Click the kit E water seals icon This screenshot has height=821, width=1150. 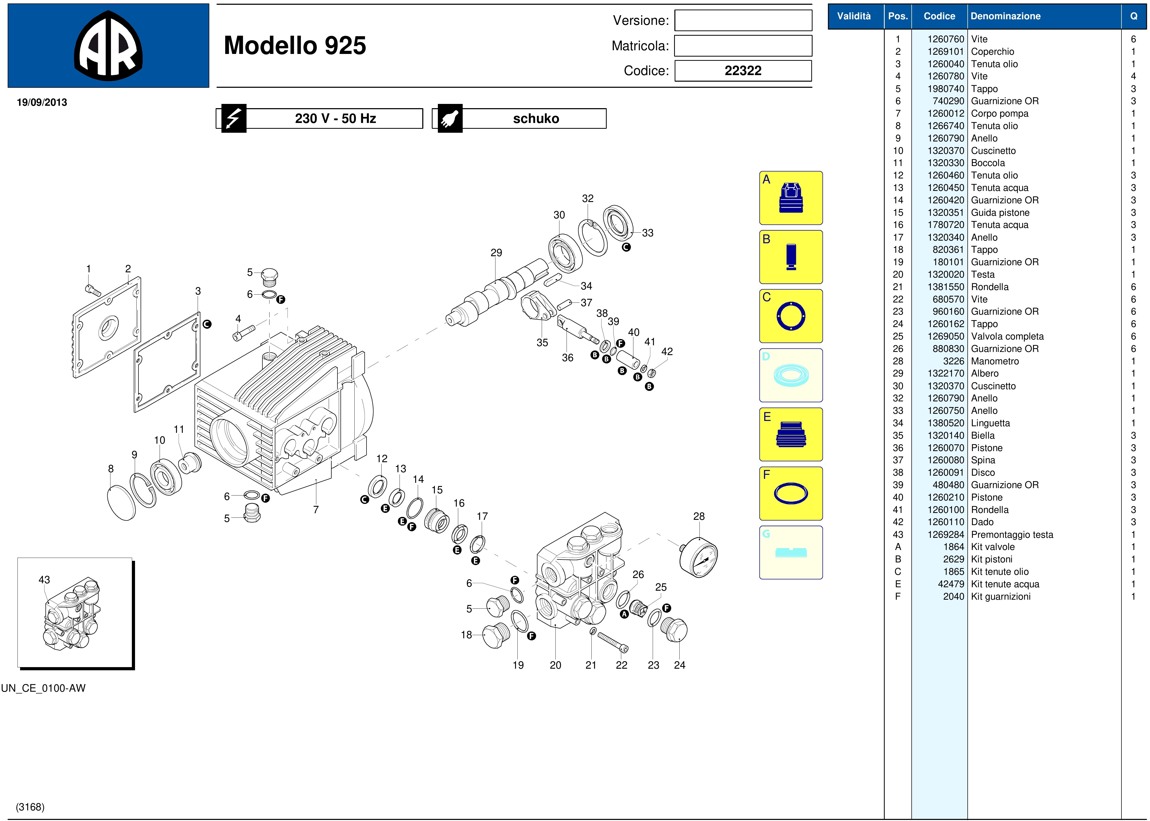pos(791,434)
